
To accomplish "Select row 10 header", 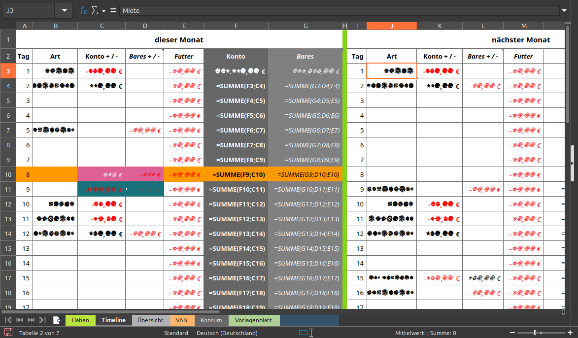I will click(x=8, y=174).
